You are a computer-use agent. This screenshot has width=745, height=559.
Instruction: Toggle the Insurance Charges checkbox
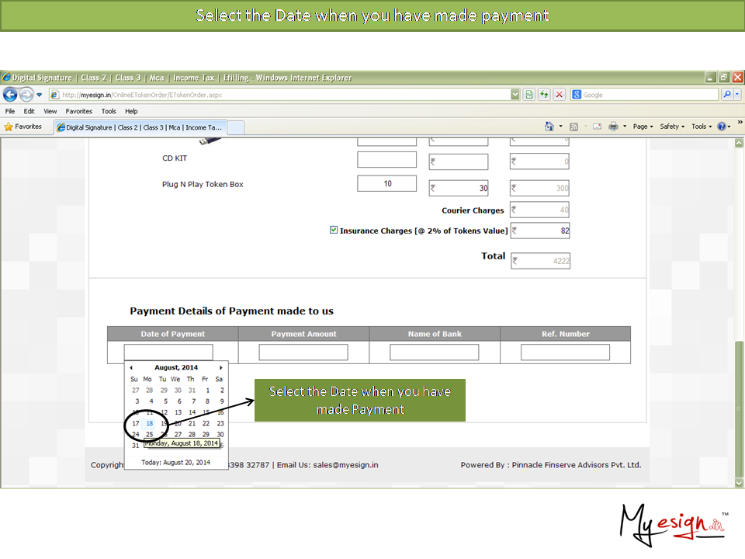[x=334, y=231]
